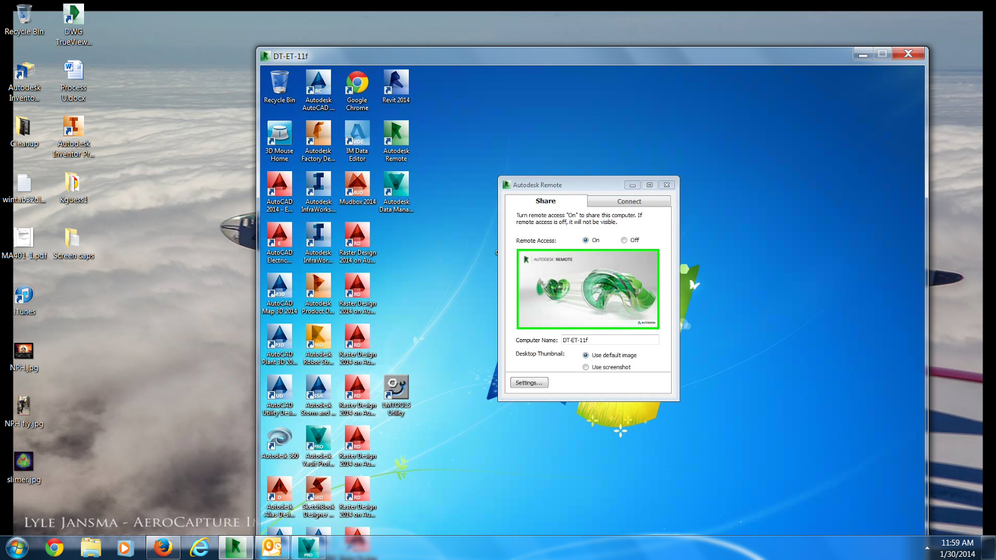Open the Autodesk Alias Desi... shortcut
This screenshot has height=560, width=996.
point(280,498)
